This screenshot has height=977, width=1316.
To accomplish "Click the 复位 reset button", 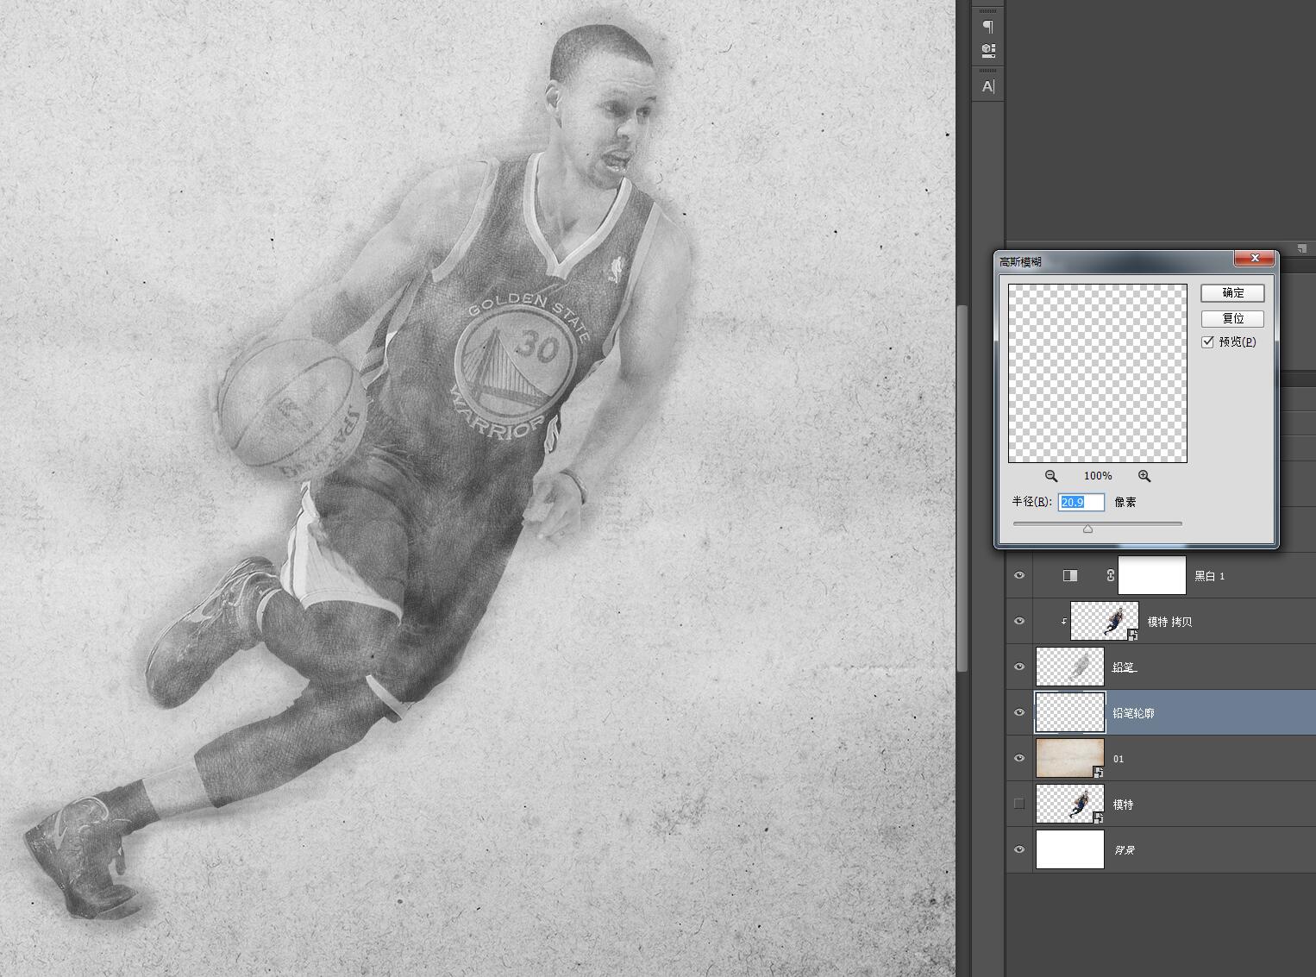I will pos(1232,319).
